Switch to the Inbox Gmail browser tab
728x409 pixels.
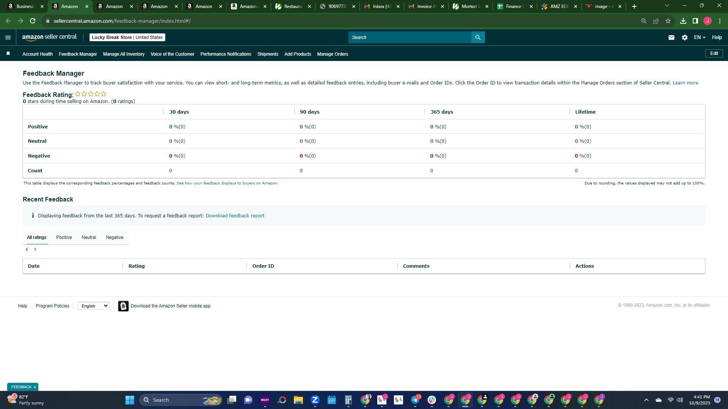click(381, 6)
